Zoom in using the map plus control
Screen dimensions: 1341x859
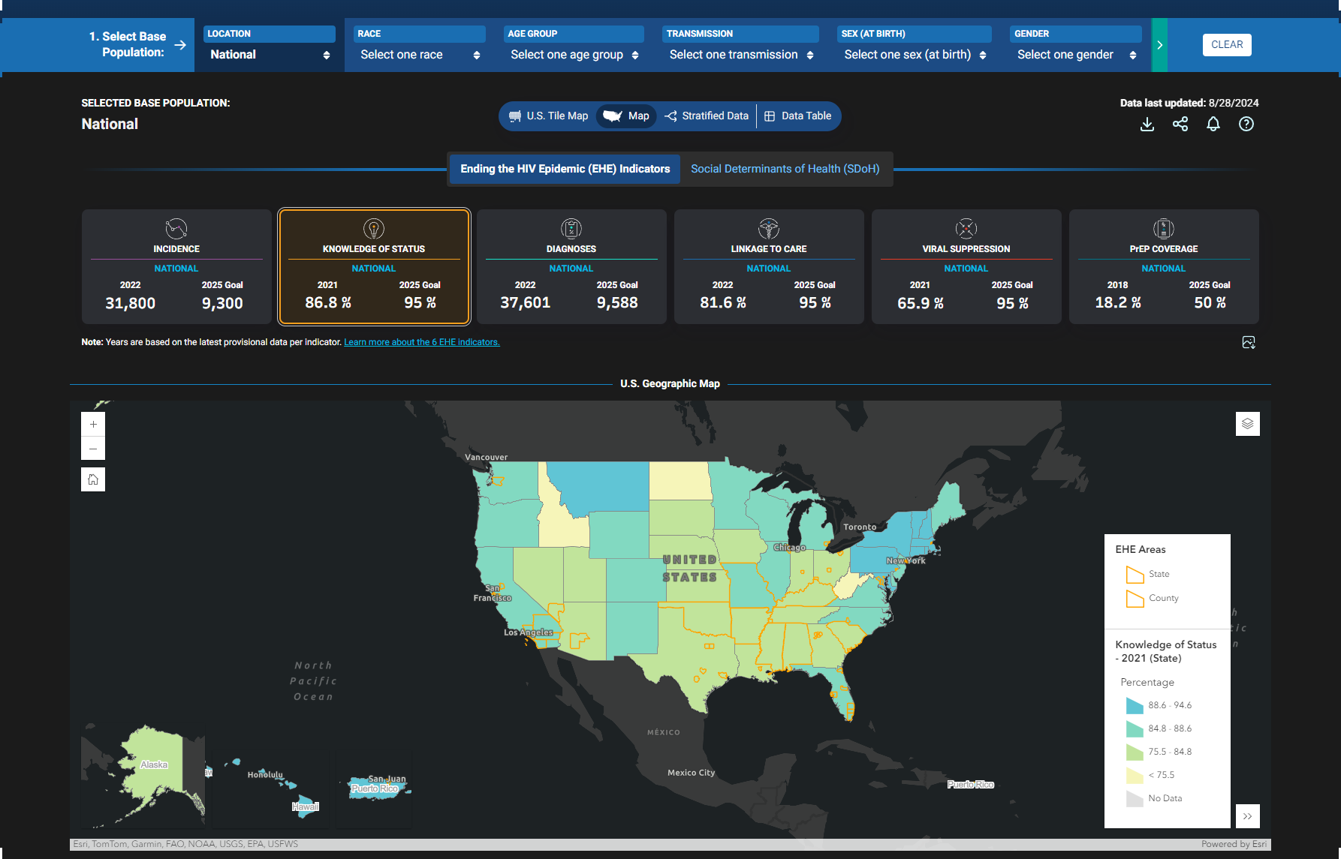coord(93,424)
